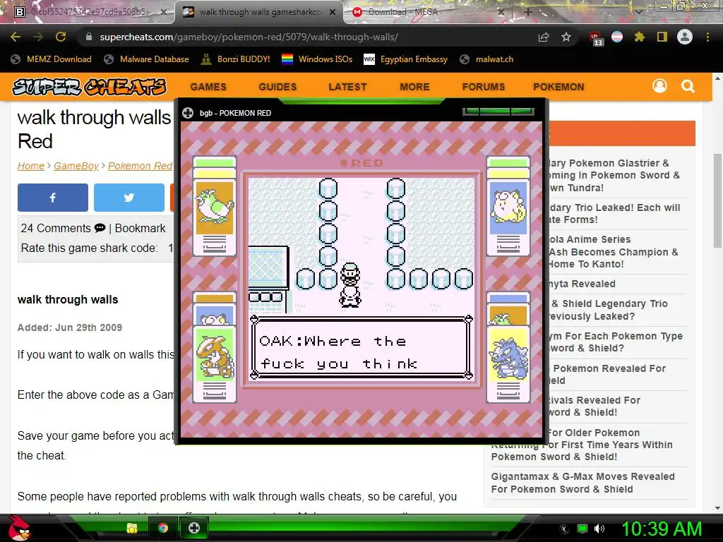Open the Ash Becomes Champion anime article

coord(614,252)
